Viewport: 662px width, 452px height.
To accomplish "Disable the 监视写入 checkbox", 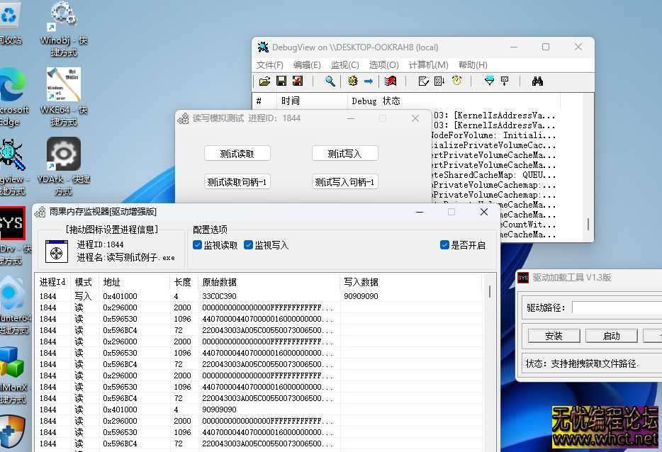I will pyautogui.click(x=249, y=244).
